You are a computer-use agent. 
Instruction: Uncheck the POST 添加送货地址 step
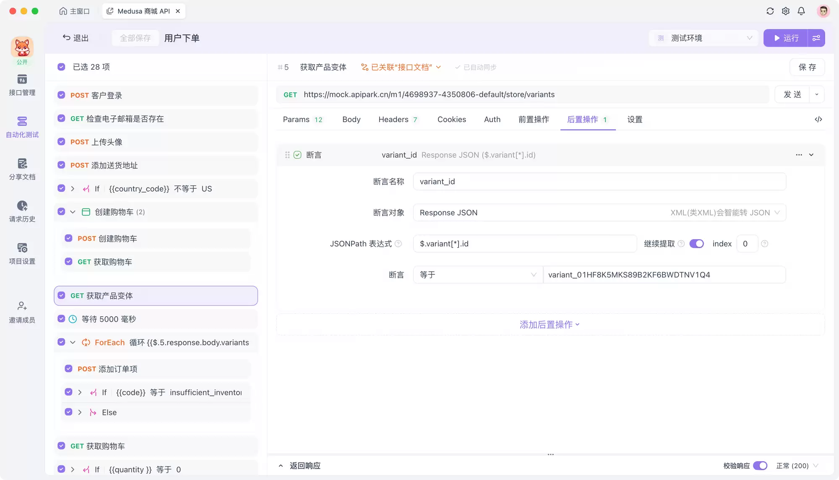coord(61,165)
